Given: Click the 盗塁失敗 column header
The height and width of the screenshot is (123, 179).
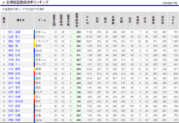Looking at the screenshot, I should pyautogui.click(x=68, y=20).
